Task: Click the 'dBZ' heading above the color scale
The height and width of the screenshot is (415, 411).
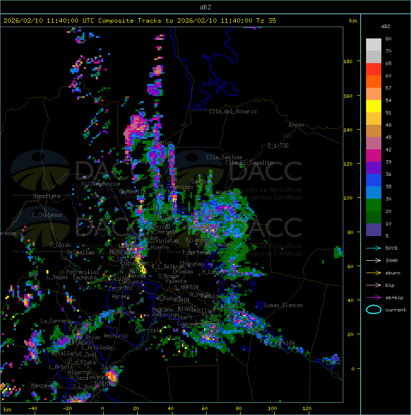Action: [x=385, y=27]
